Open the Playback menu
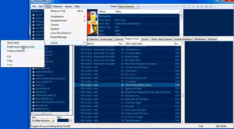The image size is (234, 129). pyautogui.click(x=57, y=7)
